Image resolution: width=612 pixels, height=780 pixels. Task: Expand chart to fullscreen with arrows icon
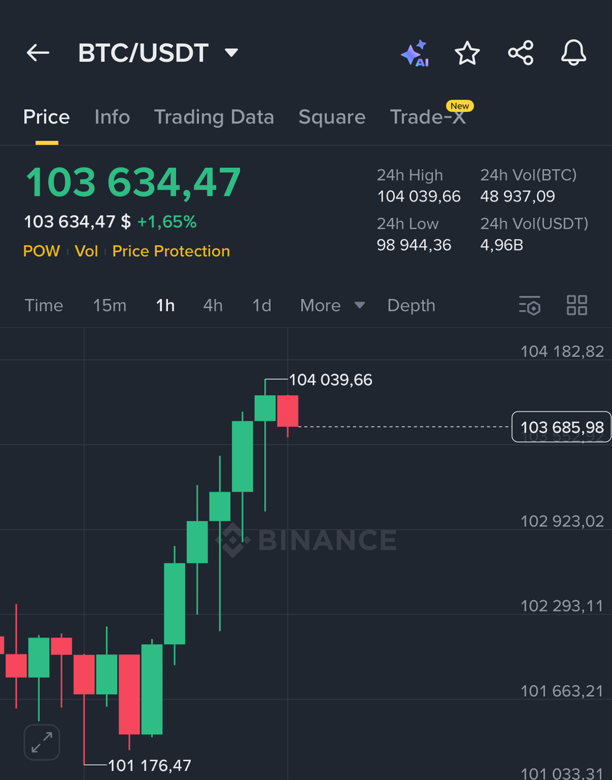coord(42,742)
